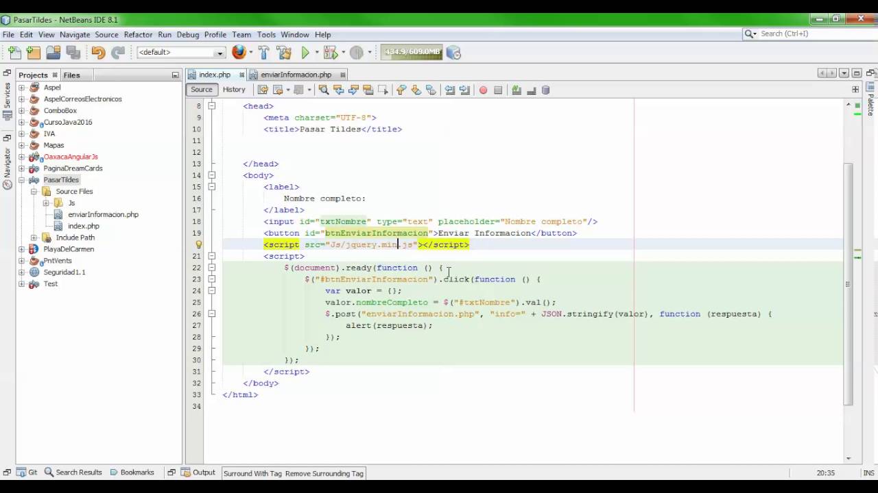Open the Search Results window button
The width and height of the screenshot is (878, 493).
click(x=73, y=472)
